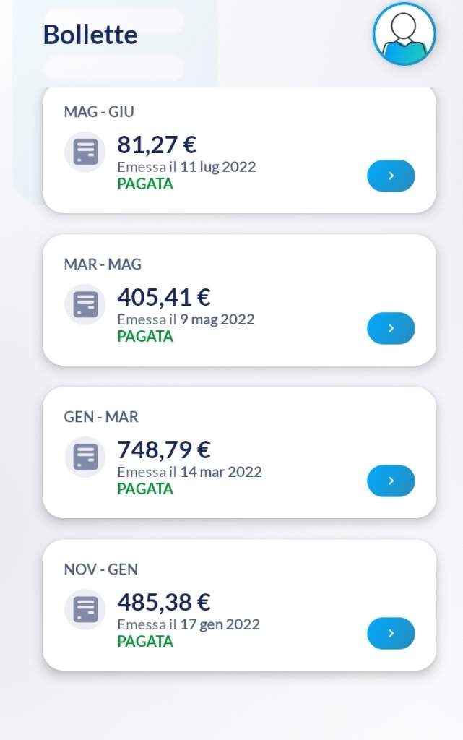Tap the Emessa il 17 gen 2022 text
Screen dimensions: 463x740
(189, 624)
